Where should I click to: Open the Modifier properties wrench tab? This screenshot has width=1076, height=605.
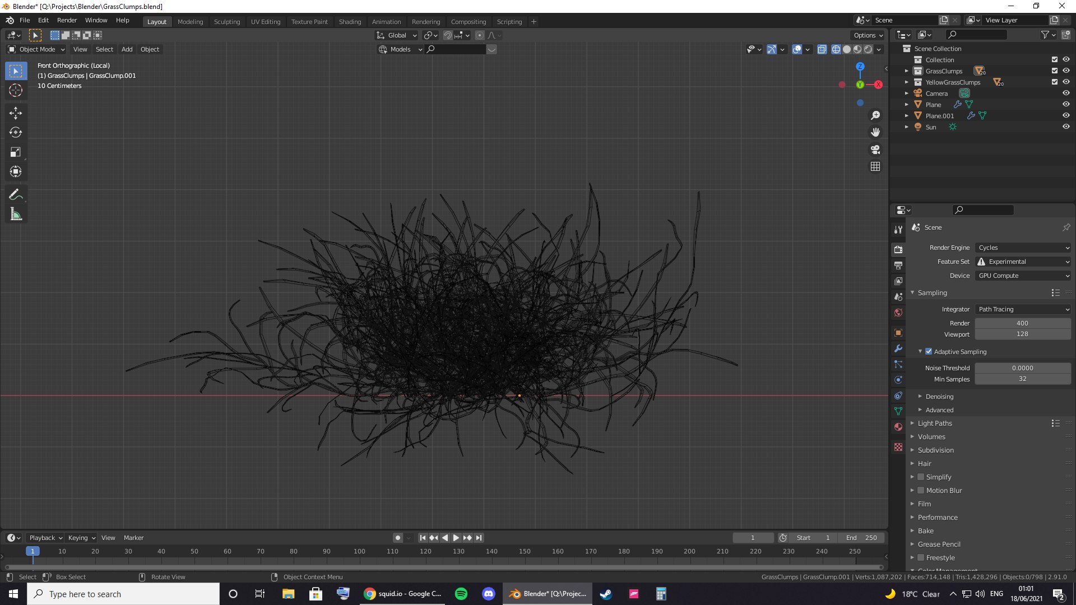[898, 348]
